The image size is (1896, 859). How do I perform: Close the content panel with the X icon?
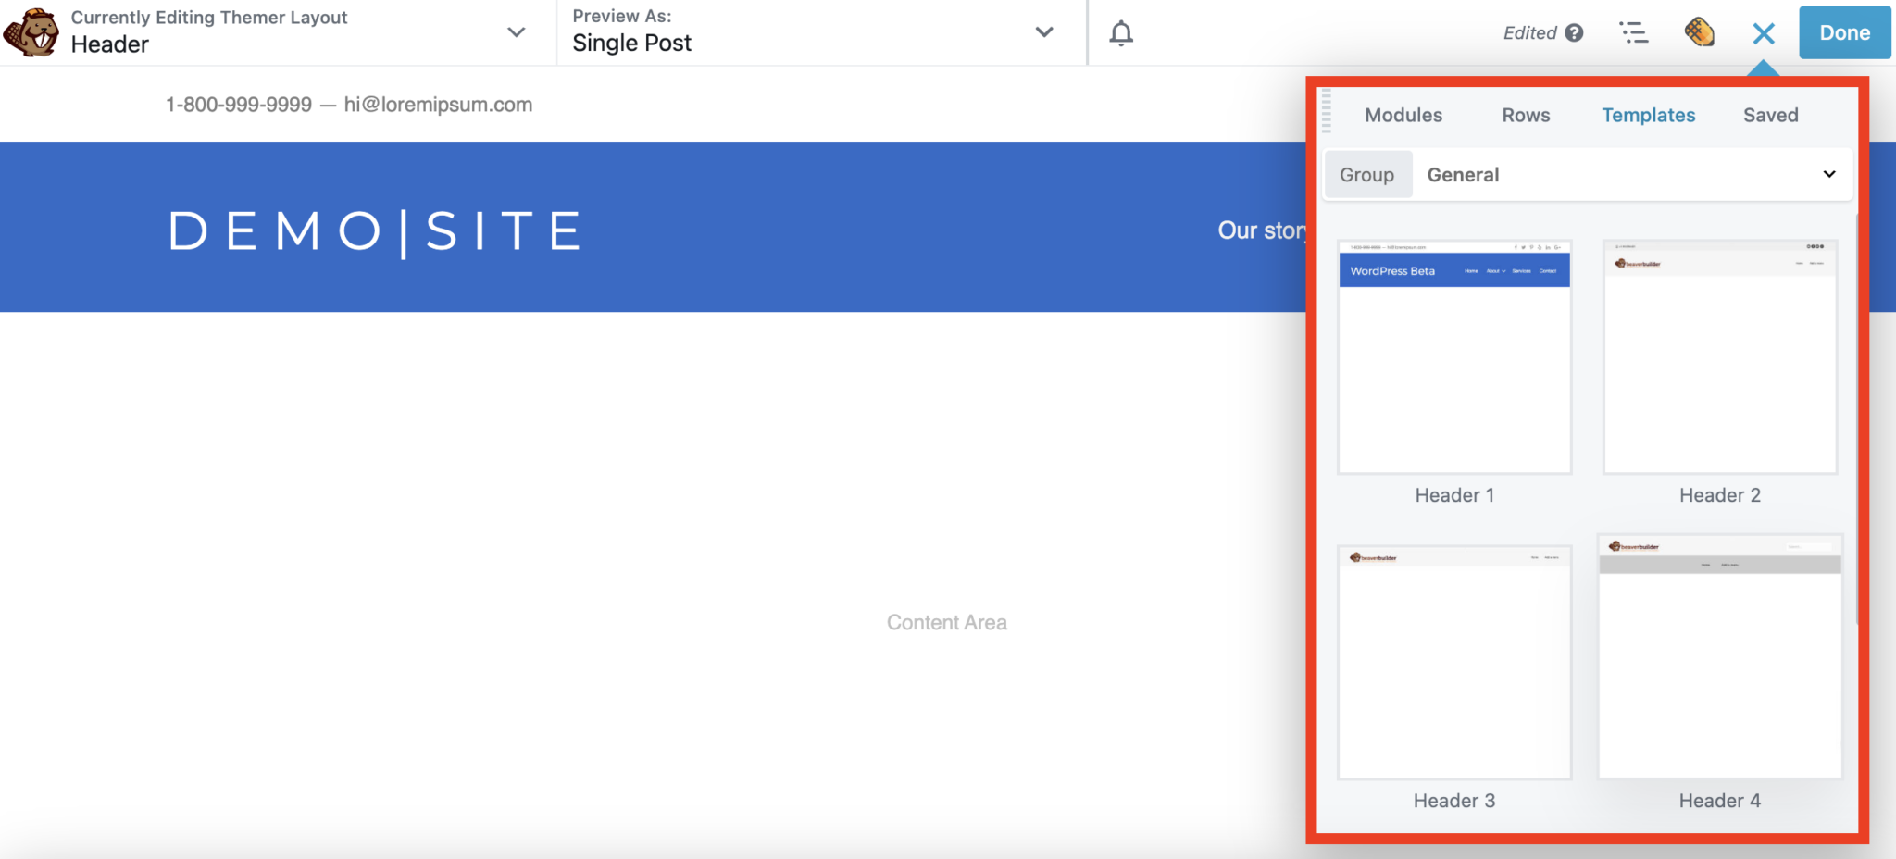(x=1763, y=33)
